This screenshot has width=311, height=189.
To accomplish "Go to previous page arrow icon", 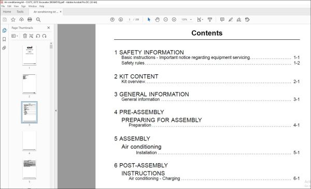I will point(112,20).
